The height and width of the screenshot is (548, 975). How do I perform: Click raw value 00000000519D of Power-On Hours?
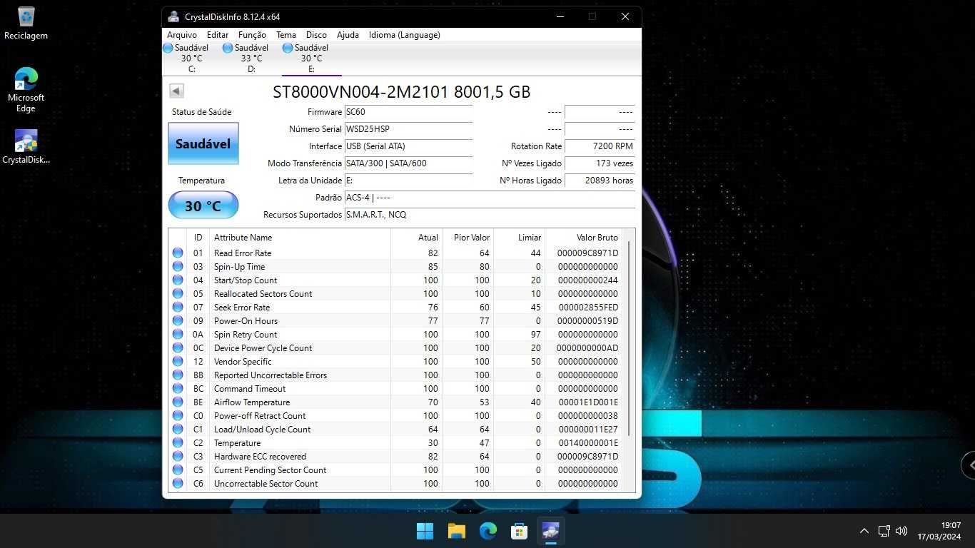pyautogui.click(x=588, y=321)
